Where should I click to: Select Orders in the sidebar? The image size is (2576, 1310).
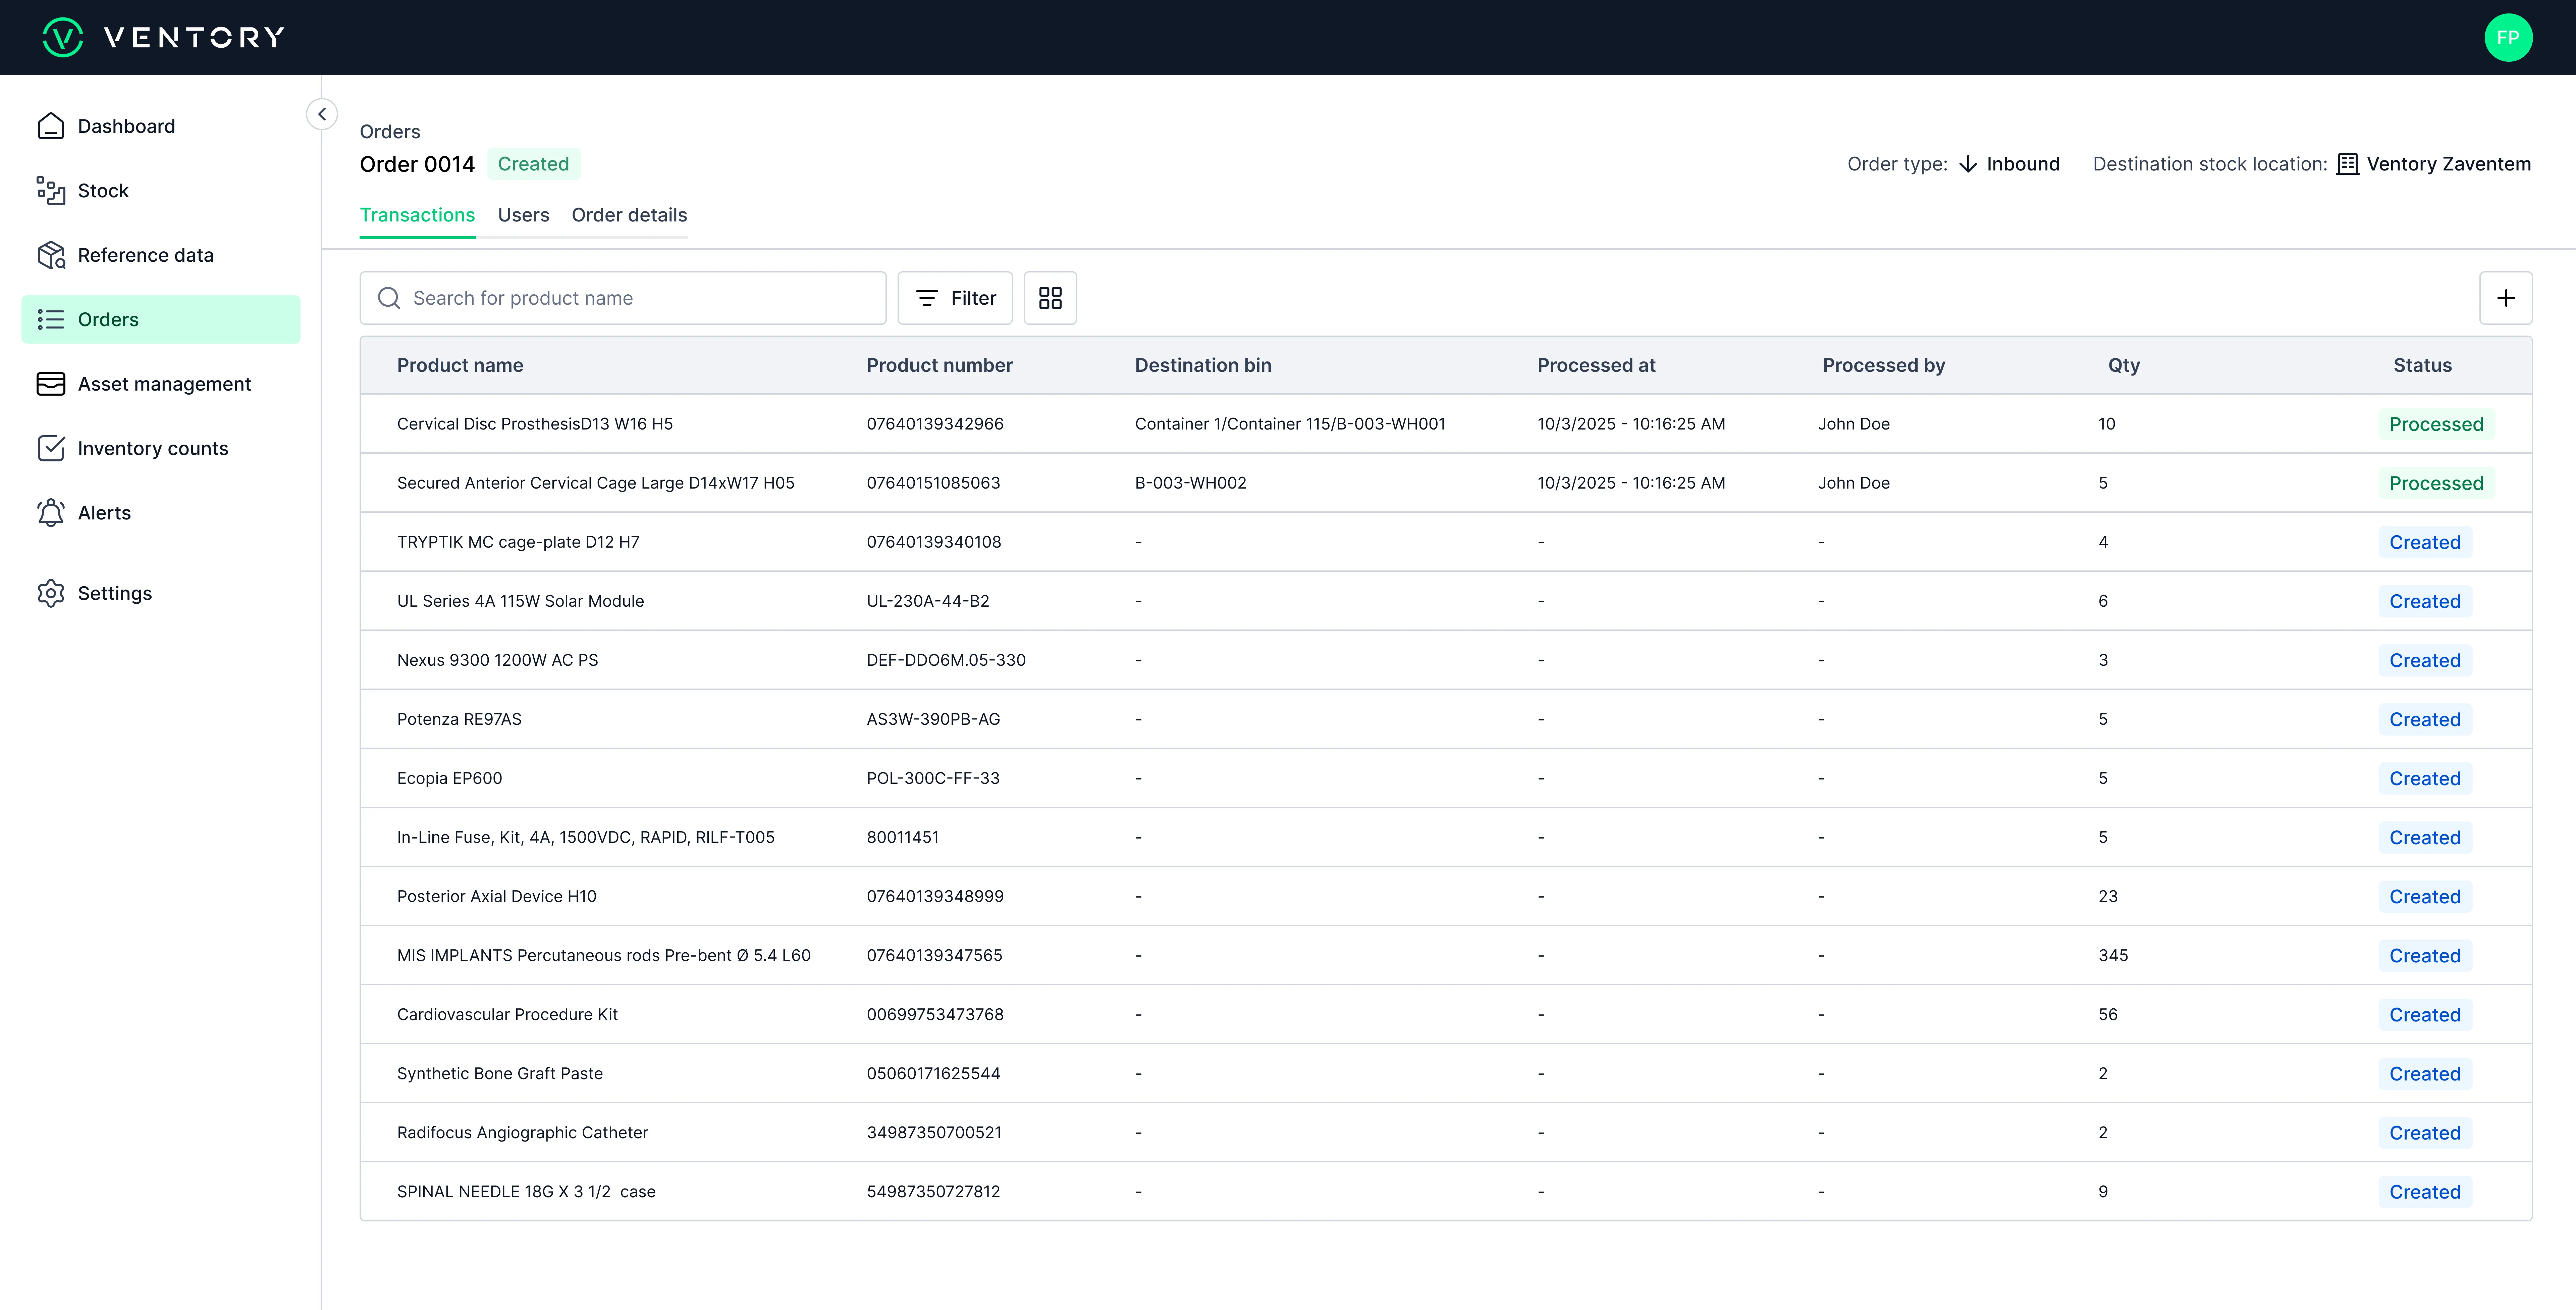click(x=160, y=319)
